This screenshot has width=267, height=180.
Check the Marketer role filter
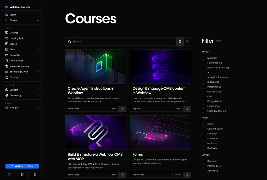(203, 143)
